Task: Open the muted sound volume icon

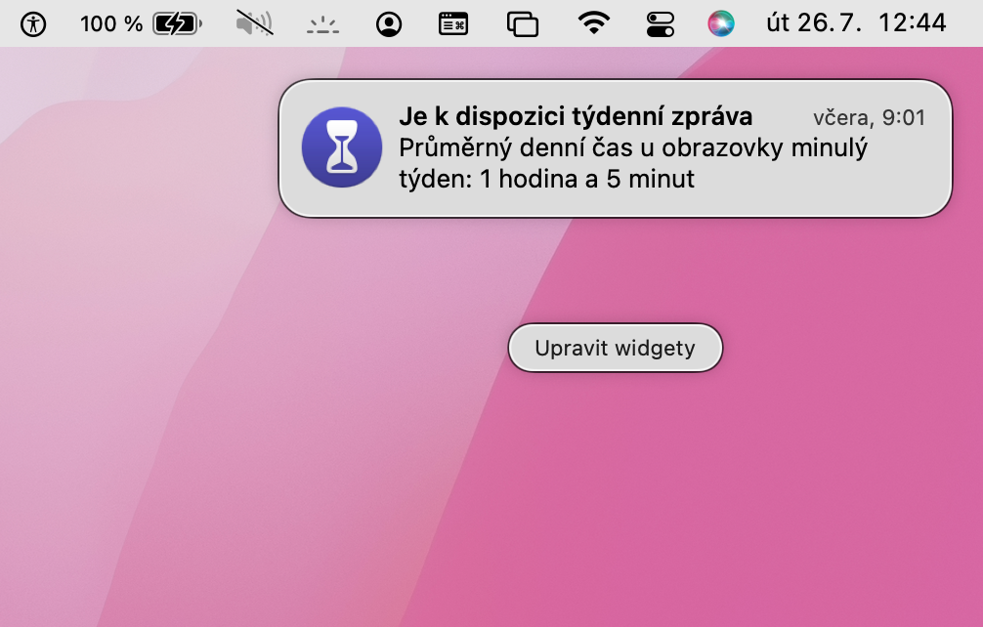Action: pos(254,23)
